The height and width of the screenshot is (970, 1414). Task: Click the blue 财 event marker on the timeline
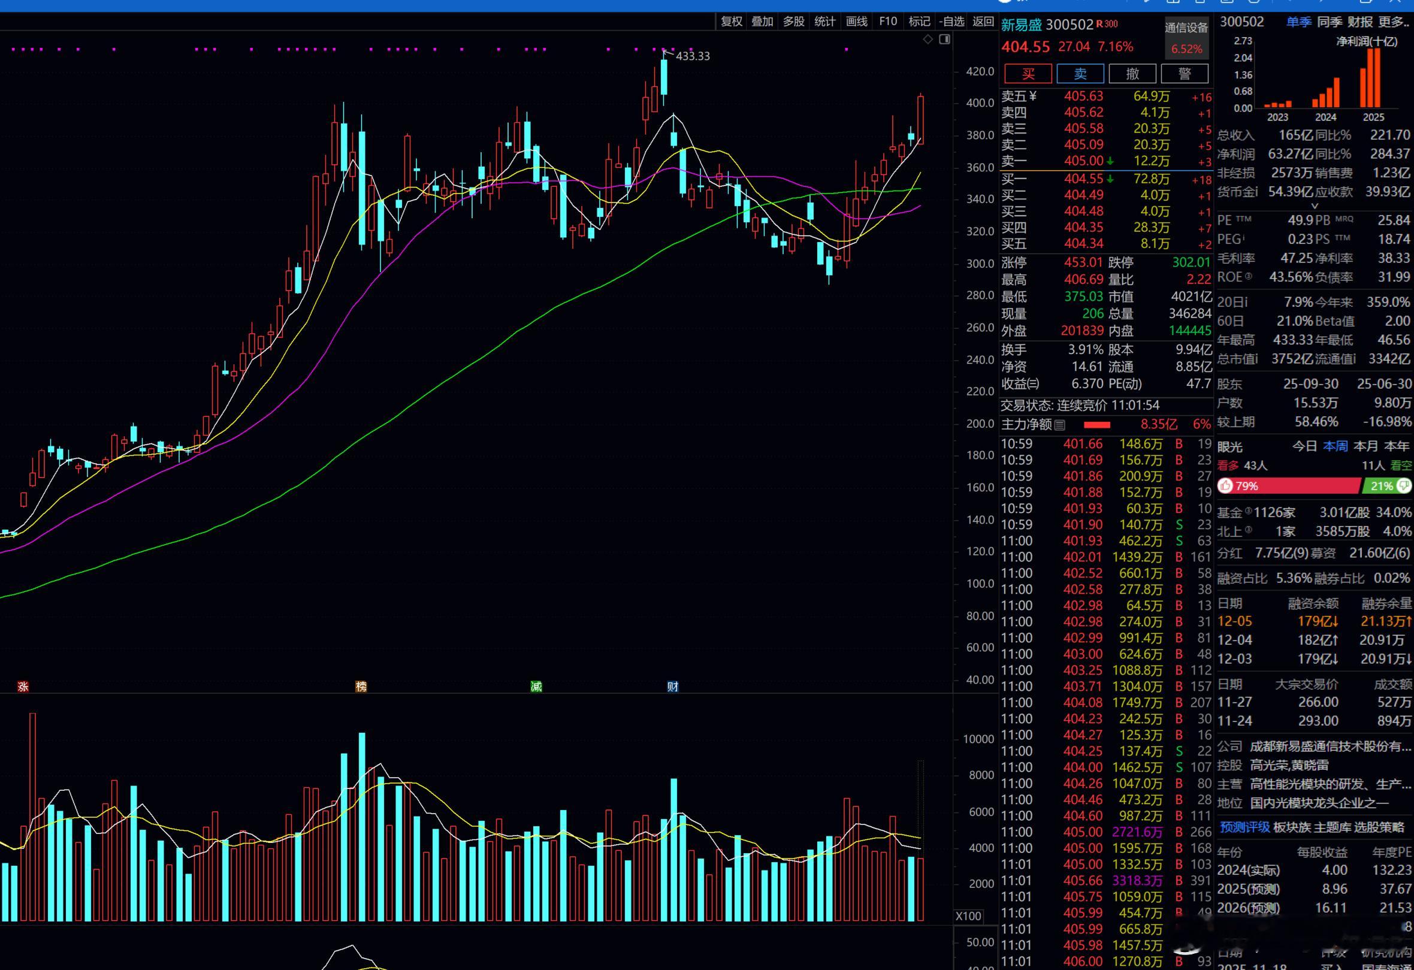[x=672, y=687]
